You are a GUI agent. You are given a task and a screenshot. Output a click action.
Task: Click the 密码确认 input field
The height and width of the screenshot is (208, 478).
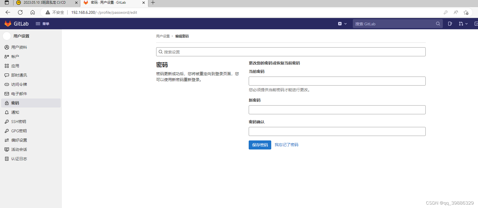(337, 131)
